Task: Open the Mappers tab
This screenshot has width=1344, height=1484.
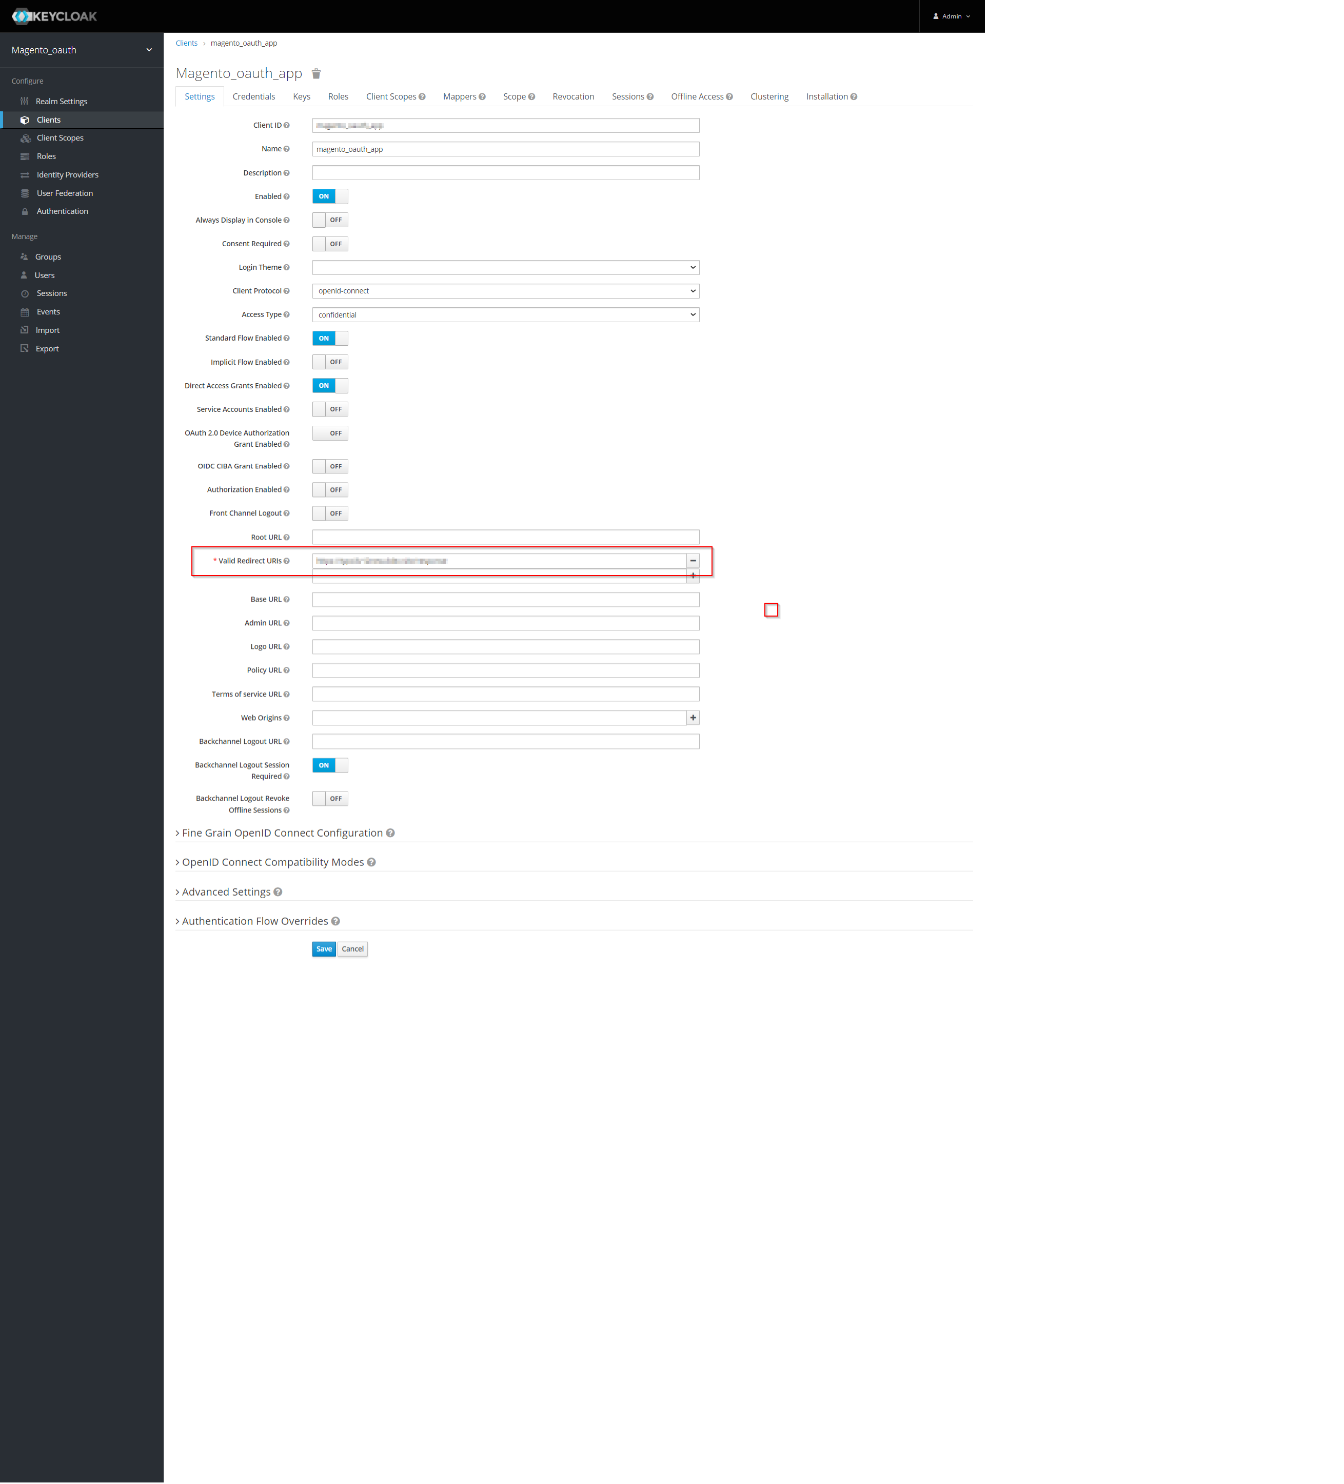Action: [x=459, y=96]
